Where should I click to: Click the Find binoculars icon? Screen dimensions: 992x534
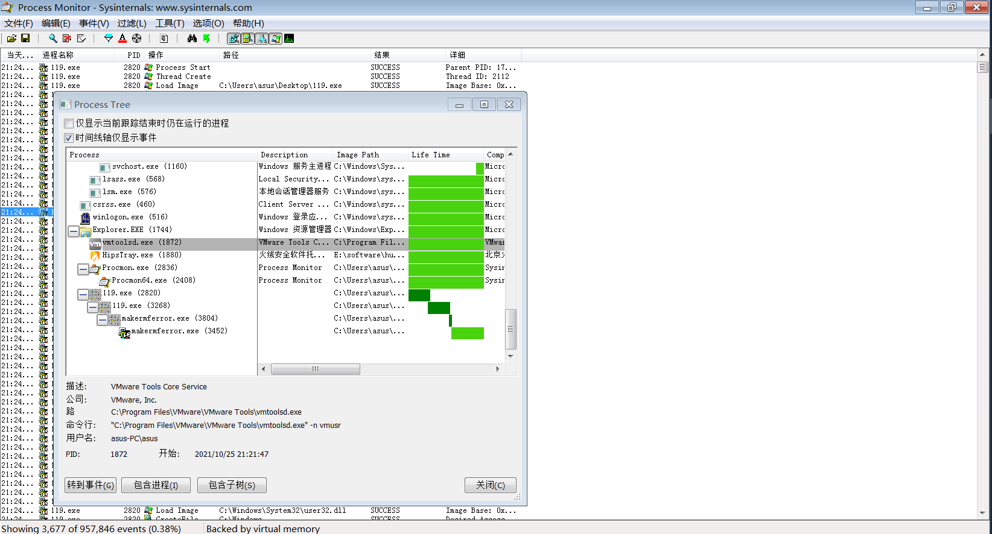(x=192, y=39)
